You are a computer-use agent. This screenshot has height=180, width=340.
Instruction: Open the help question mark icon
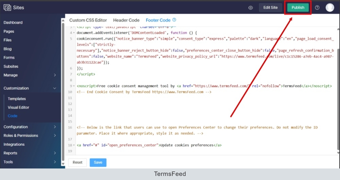(x=317, y=7)
